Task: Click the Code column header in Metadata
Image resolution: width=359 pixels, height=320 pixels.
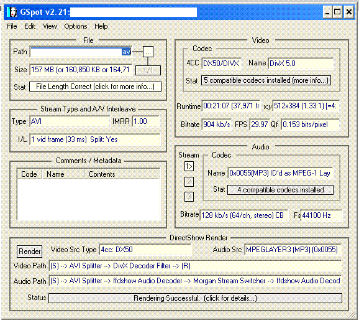Action: 29,174
